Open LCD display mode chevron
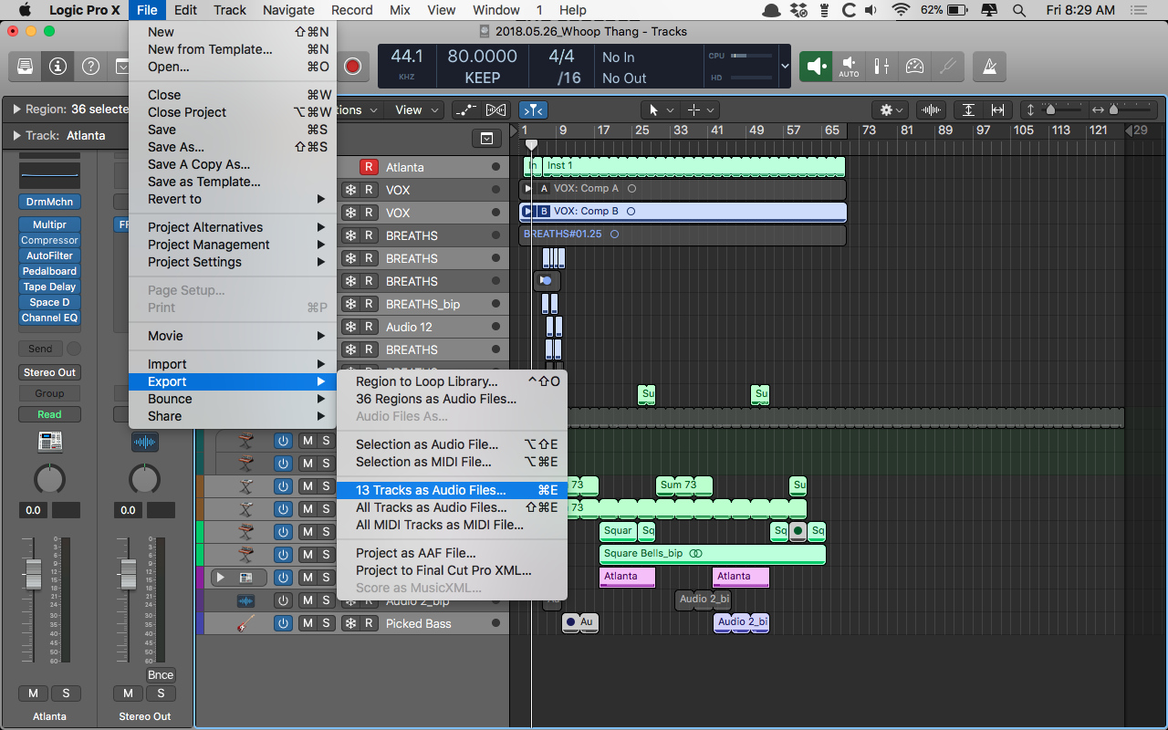Viewport: 1168px width, 730px height. (x=785, y=67)
